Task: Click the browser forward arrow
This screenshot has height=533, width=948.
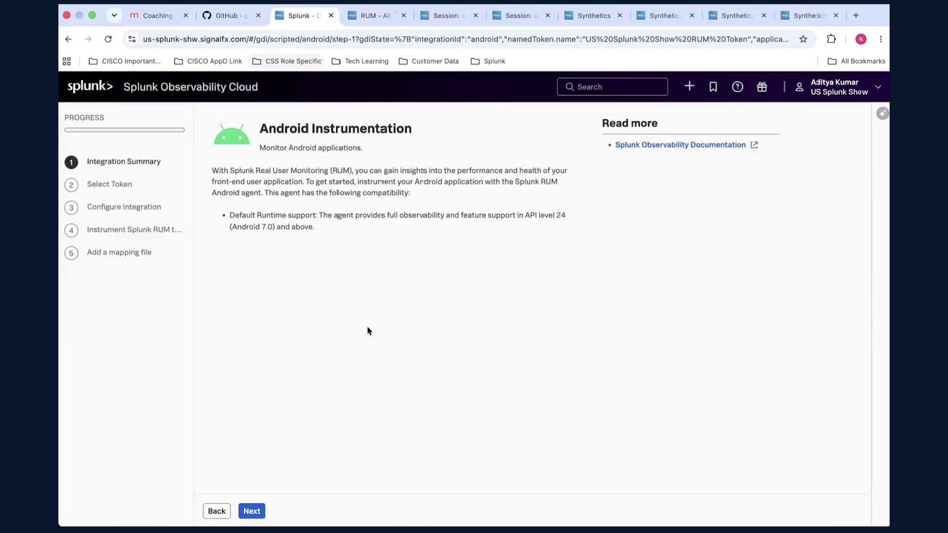Action: click(88, 39)
